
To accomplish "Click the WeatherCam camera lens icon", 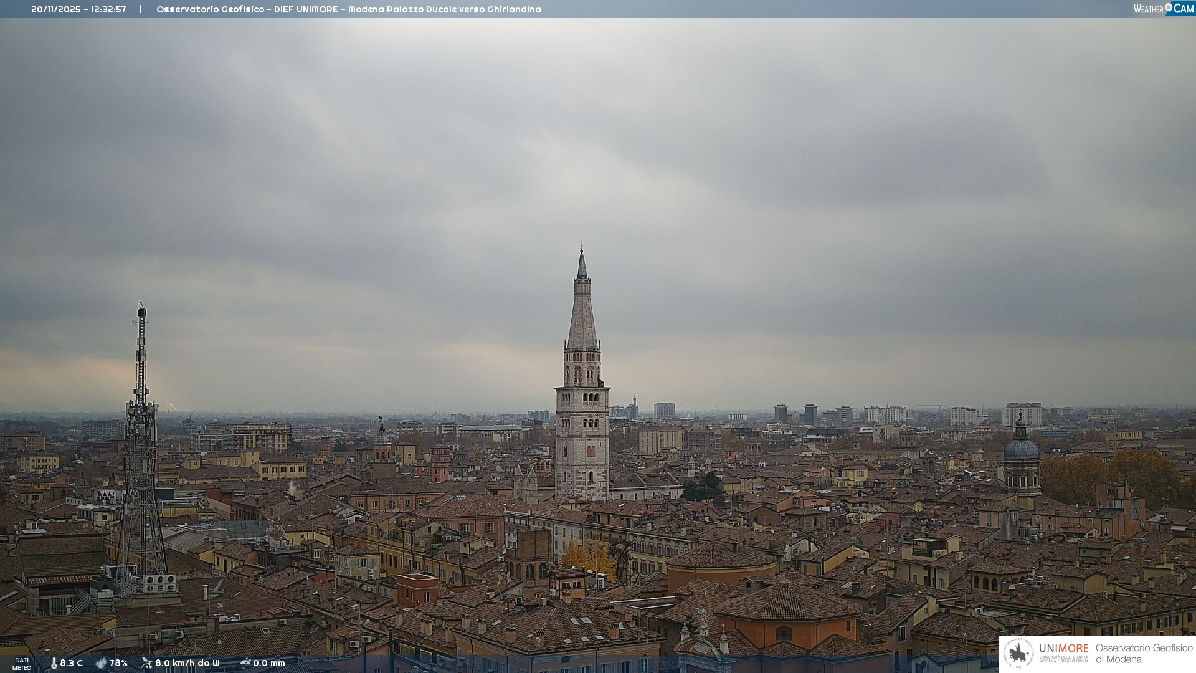I will (1169, 7).
